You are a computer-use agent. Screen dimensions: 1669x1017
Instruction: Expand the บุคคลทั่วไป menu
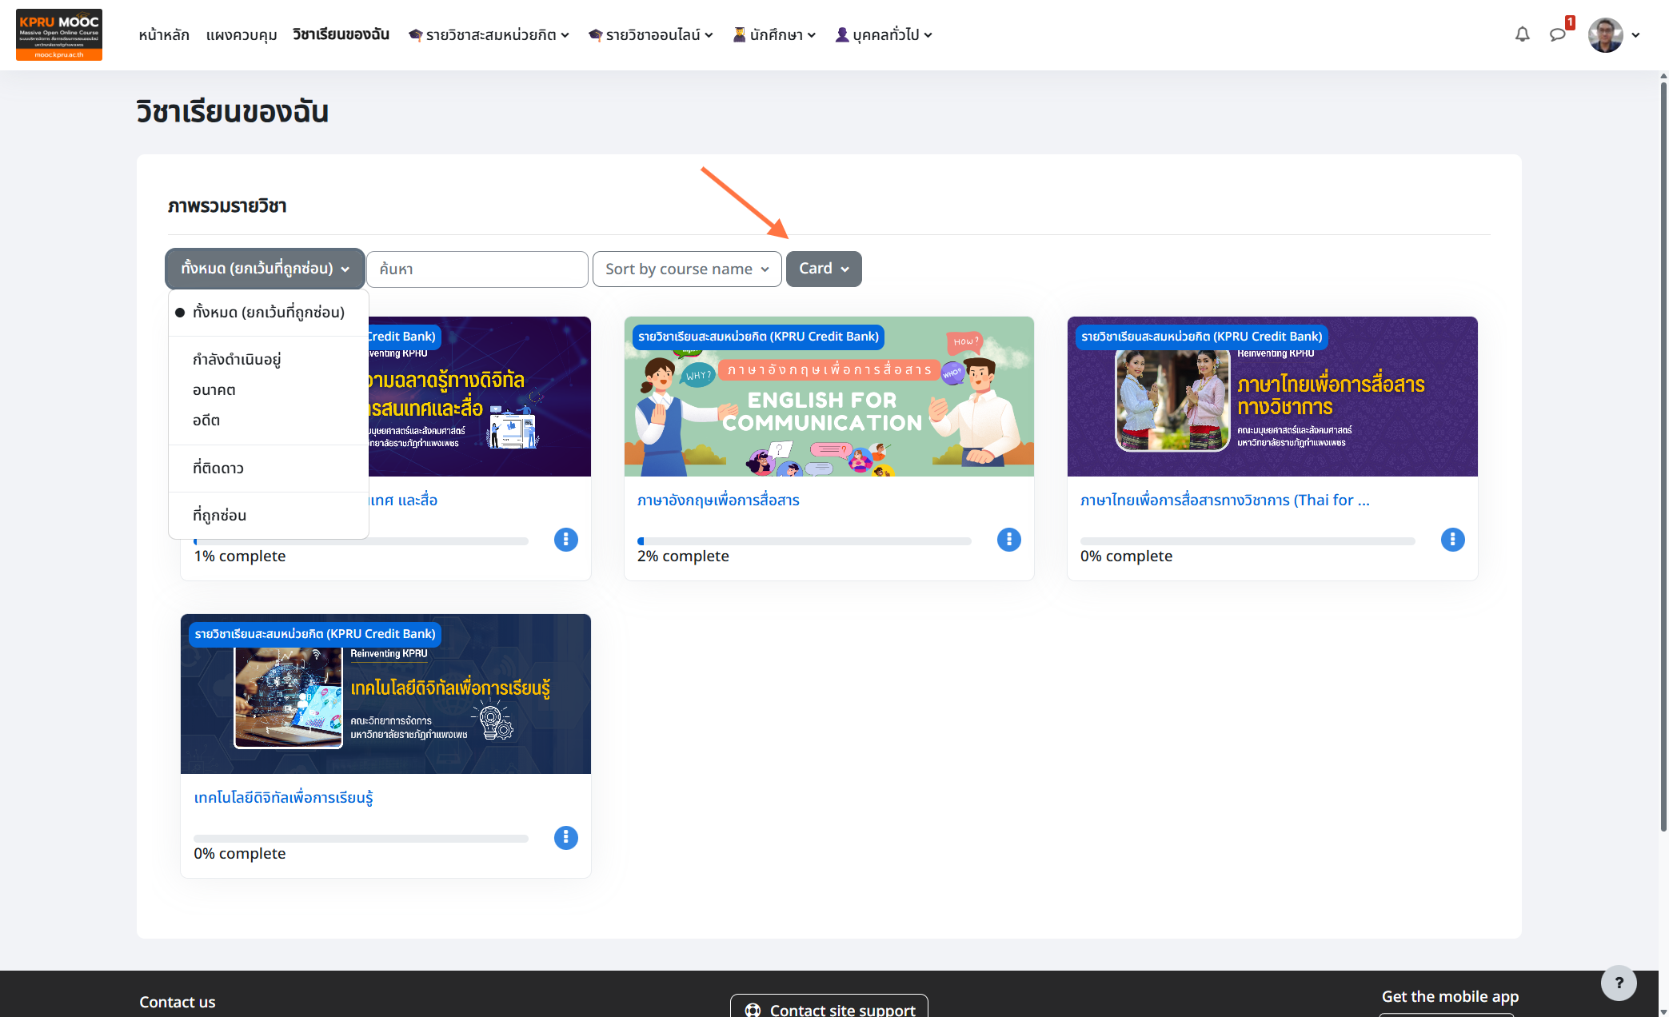click(x=883, y=34)
